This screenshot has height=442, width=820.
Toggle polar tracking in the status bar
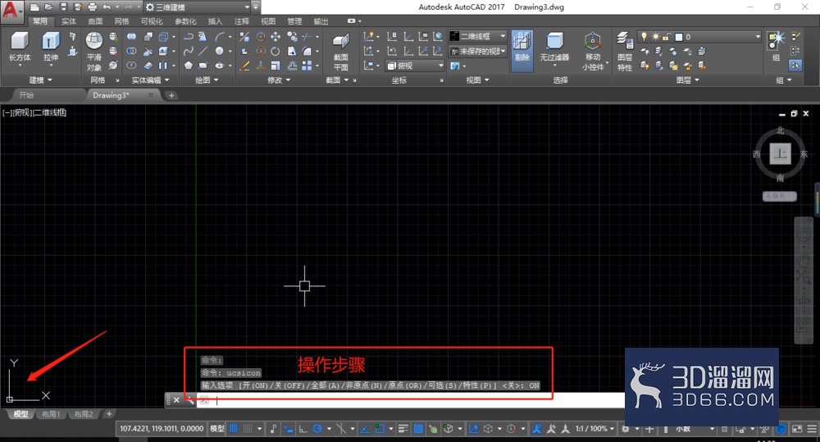coord(317,429)
